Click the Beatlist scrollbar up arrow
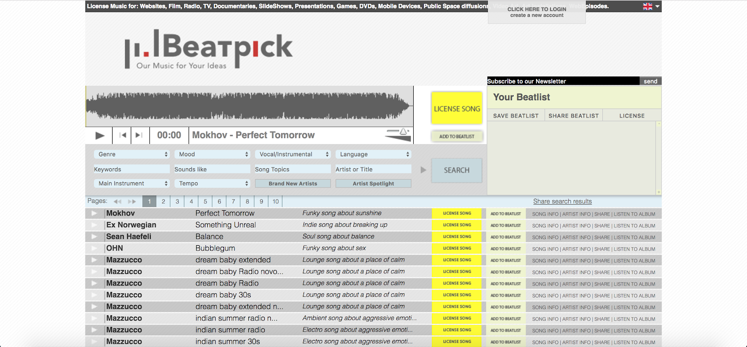Screen dimensions: 747x347 point(659,124)
